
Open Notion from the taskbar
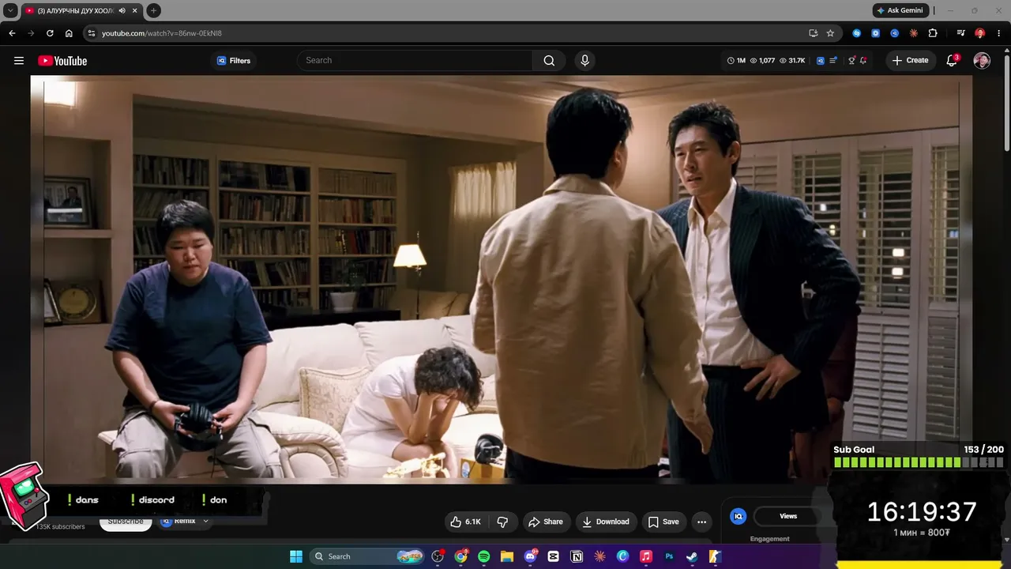click(x=577, y=556)
